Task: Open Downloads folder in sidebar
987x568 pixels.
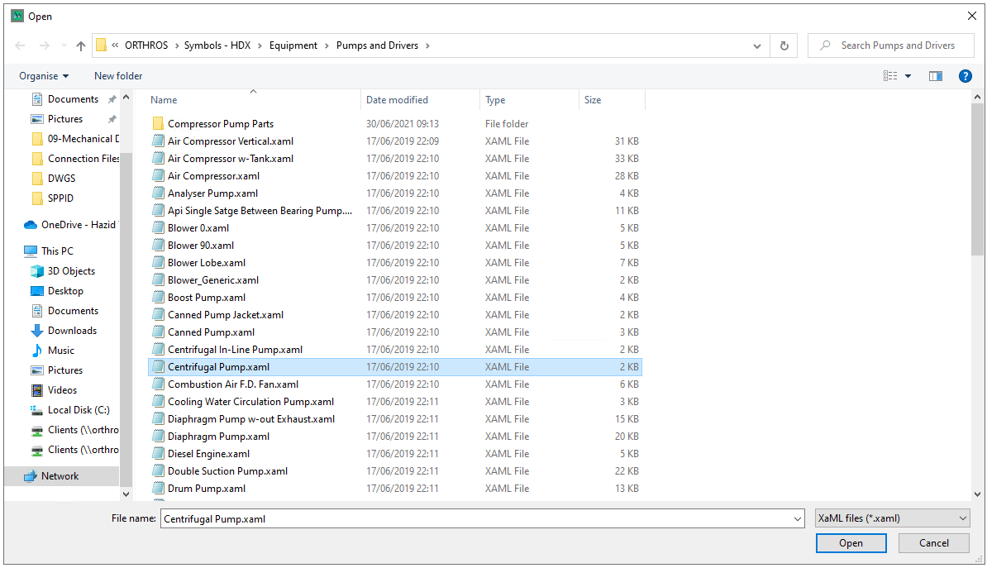Action: tap(72, 331)
